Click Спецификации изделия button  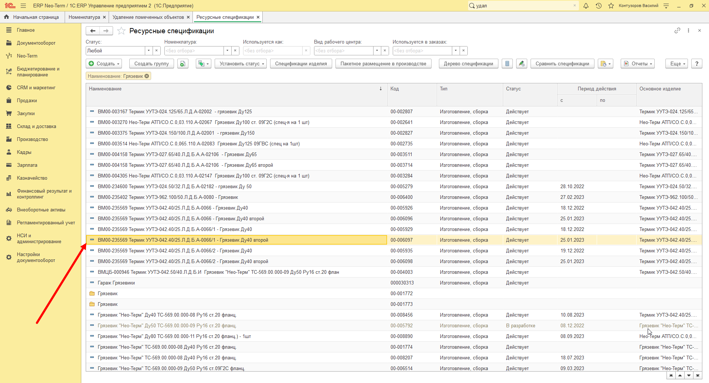301,64
